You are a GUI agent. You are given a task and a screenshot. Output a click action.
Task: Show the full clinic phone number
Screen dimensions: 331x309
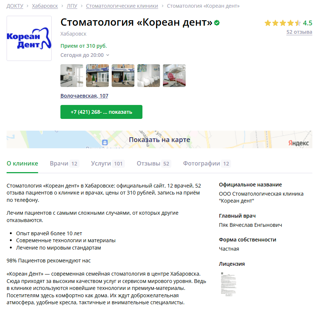pyautogui.click(x=101, y=112)
